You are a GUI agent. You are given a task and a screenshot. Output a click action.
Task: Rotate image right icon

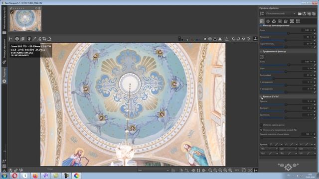238,39
